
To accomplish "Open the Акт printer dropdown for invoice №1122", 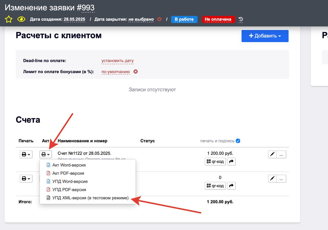I will [46, 154].
